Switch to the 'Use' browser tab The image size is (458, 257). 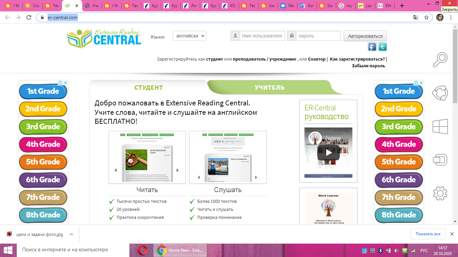(x=268, y=6)
